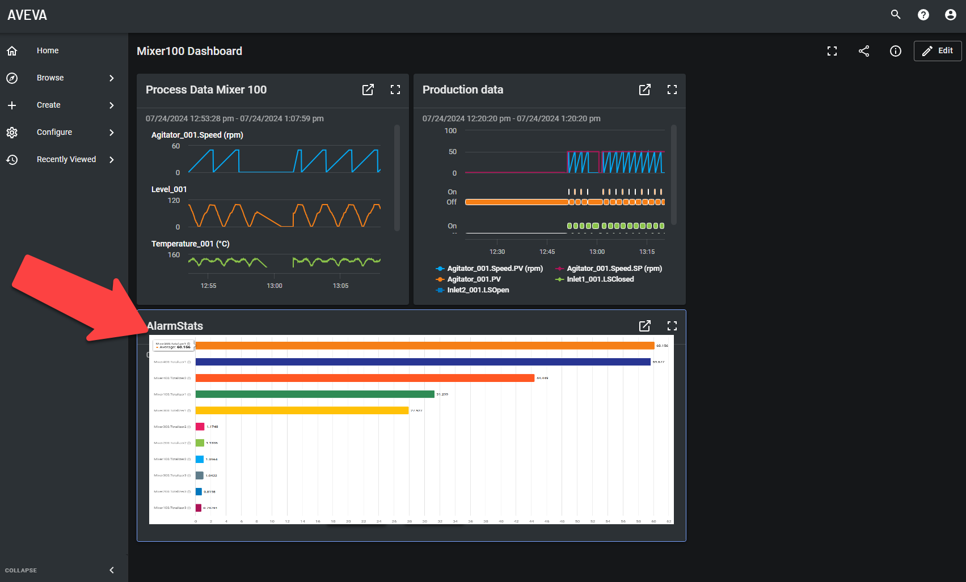Share the Mixer100 Dashboard
The image size is (966, 582).
pos(864,51)
